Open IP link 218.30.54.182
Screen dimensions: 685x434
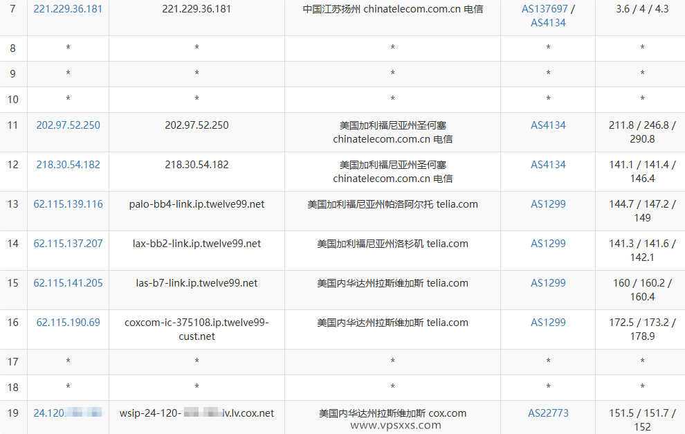(68, 164)
